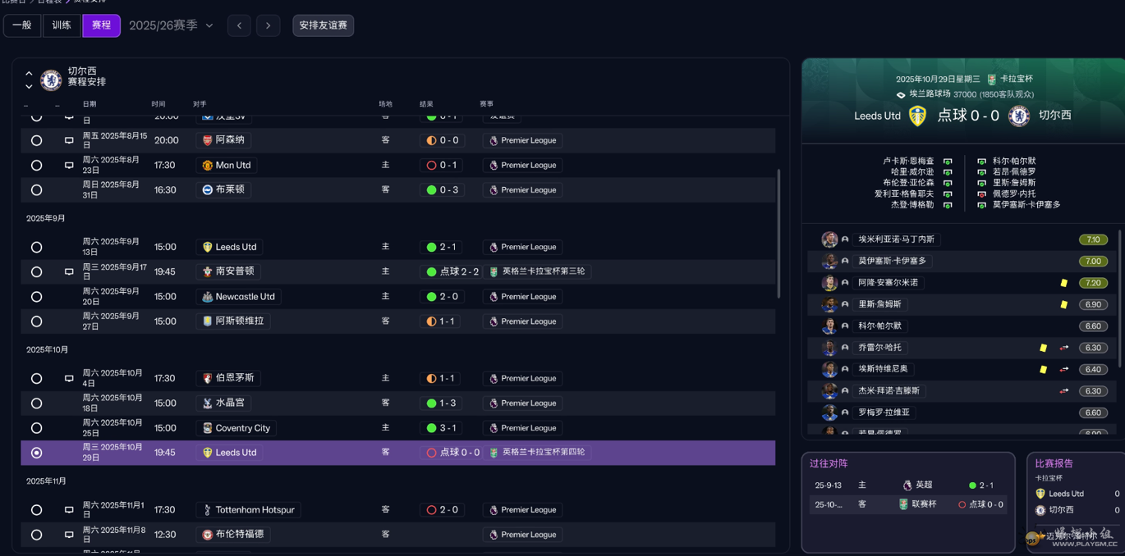Open the 英格兰卡拉宝杯第四轮 competition link

coord(538,453)
